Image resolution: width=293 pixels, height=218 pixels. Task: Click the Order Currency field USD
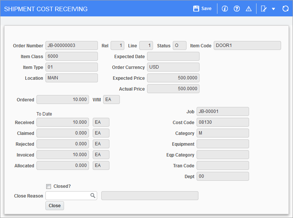click(x=173, y=67)
